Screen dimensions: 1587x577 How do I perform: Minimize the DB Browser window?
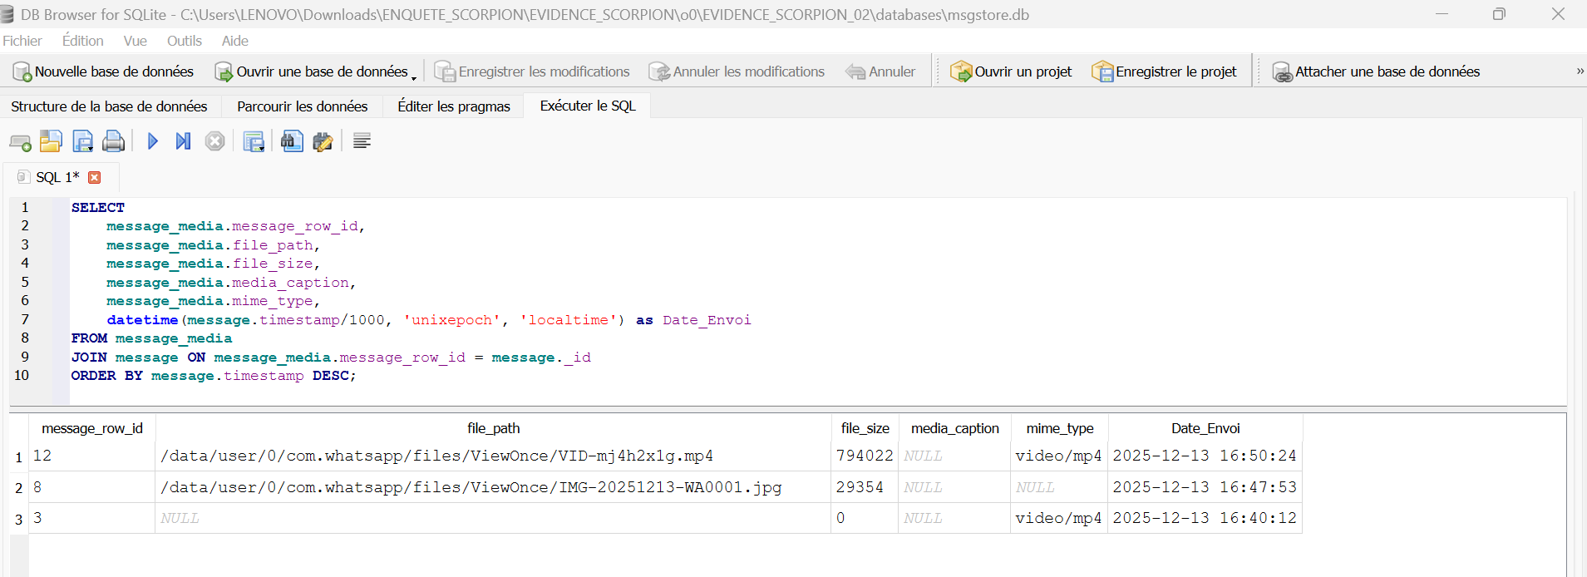coord(1442,14)
